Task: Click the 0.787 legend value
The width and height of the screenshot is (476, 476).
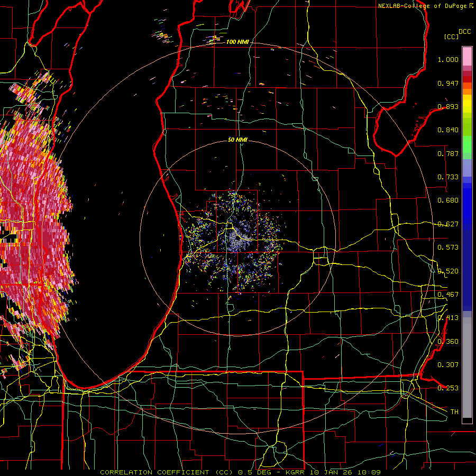Action: pyautogui.click(x=448, y=153)
